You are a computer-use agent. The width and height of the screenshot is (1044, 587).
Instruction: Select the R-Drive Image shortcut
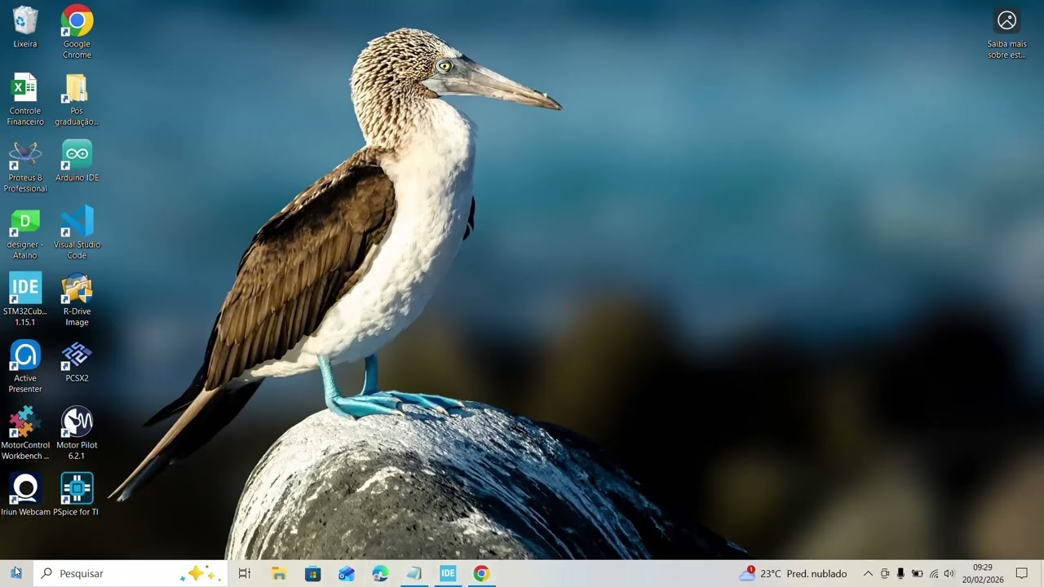(77, 300)
